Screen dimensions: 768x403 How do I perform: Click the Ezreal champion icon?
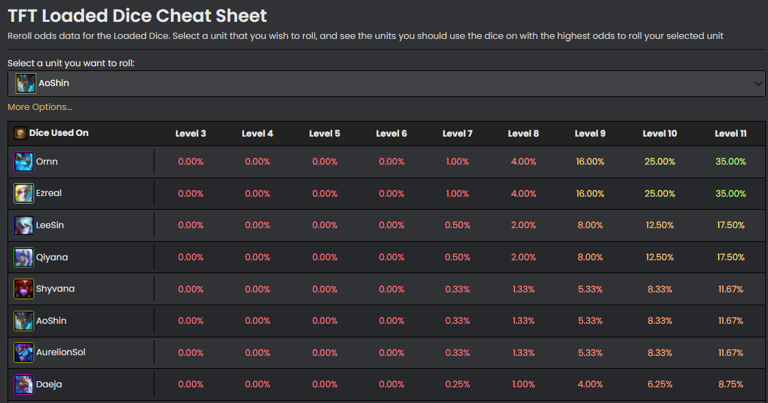23,193
